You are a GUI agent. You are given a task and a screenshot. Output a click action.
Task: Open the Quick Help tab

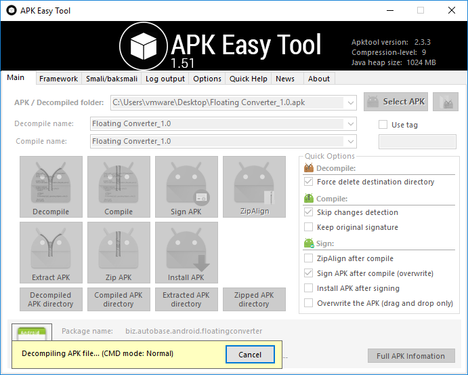(249, 79)
